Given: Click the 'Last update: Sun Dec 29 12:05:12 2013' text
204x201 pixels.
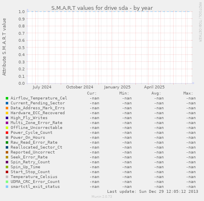Looking at the screenshot, I should click(153, 192).
